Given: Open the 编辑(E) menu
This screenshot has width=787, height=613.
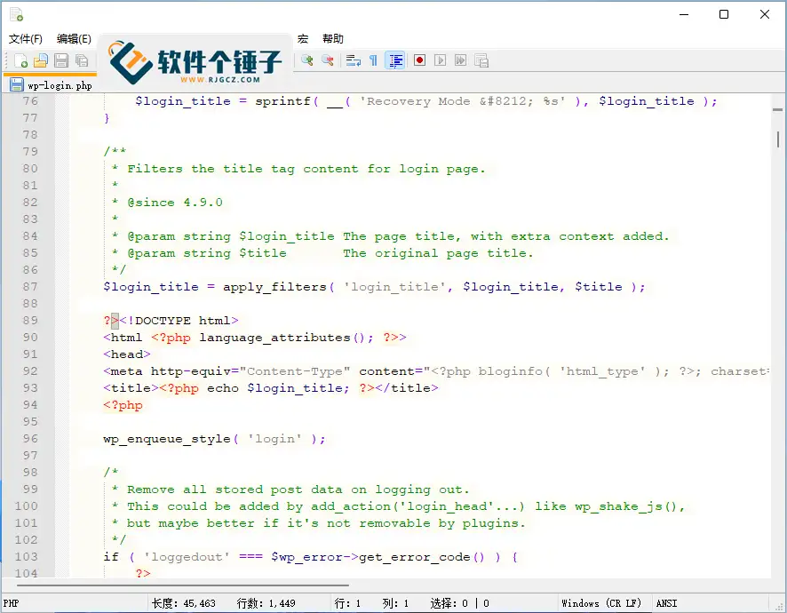Looking at the screenshot, I should click(74, 39).
